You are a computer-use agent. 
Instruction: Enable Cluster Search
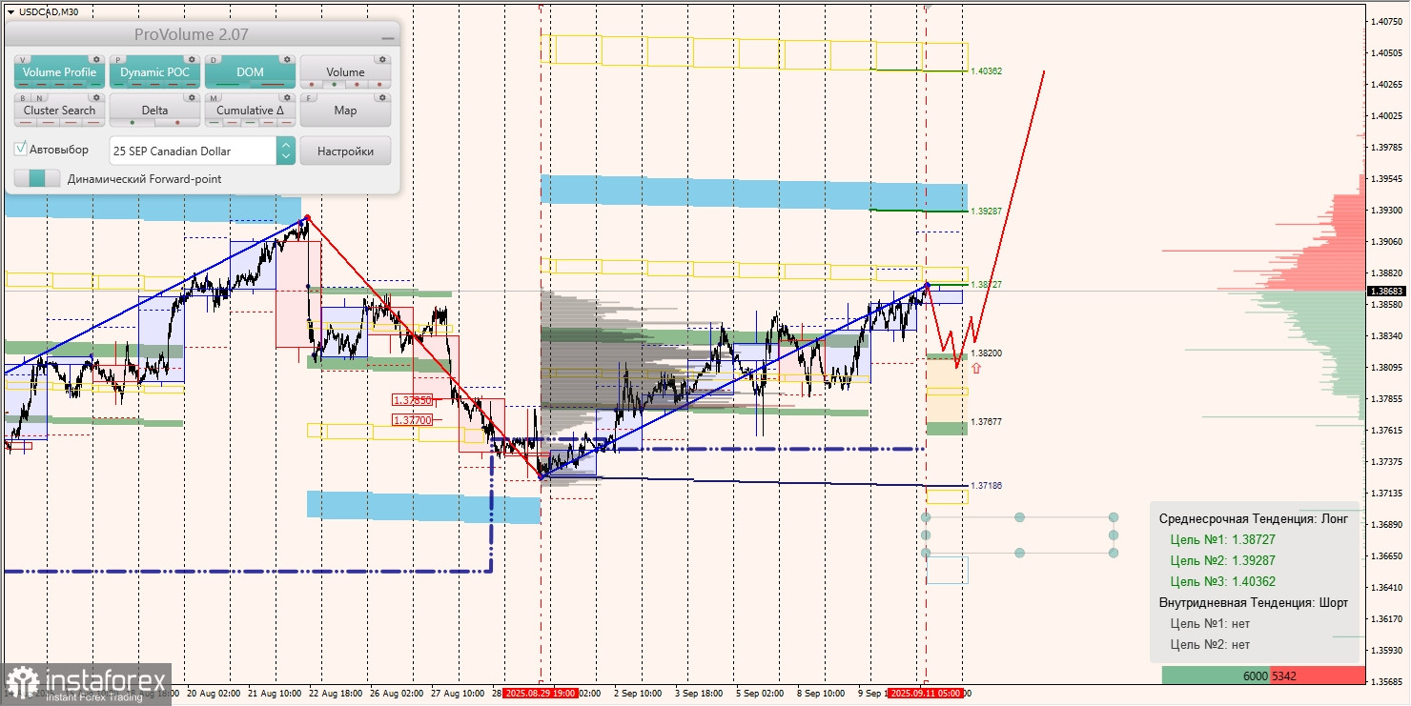pyautogui.click(x=59, y=110)
